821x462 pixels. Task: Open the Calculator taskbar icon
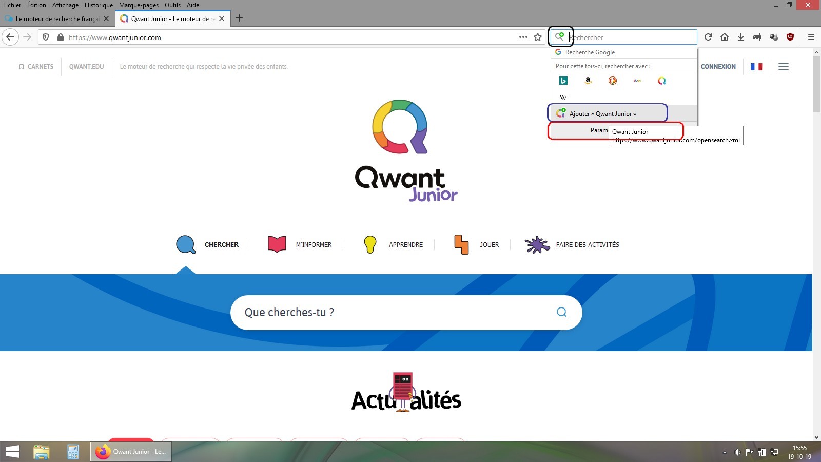(x=73, y=452)
